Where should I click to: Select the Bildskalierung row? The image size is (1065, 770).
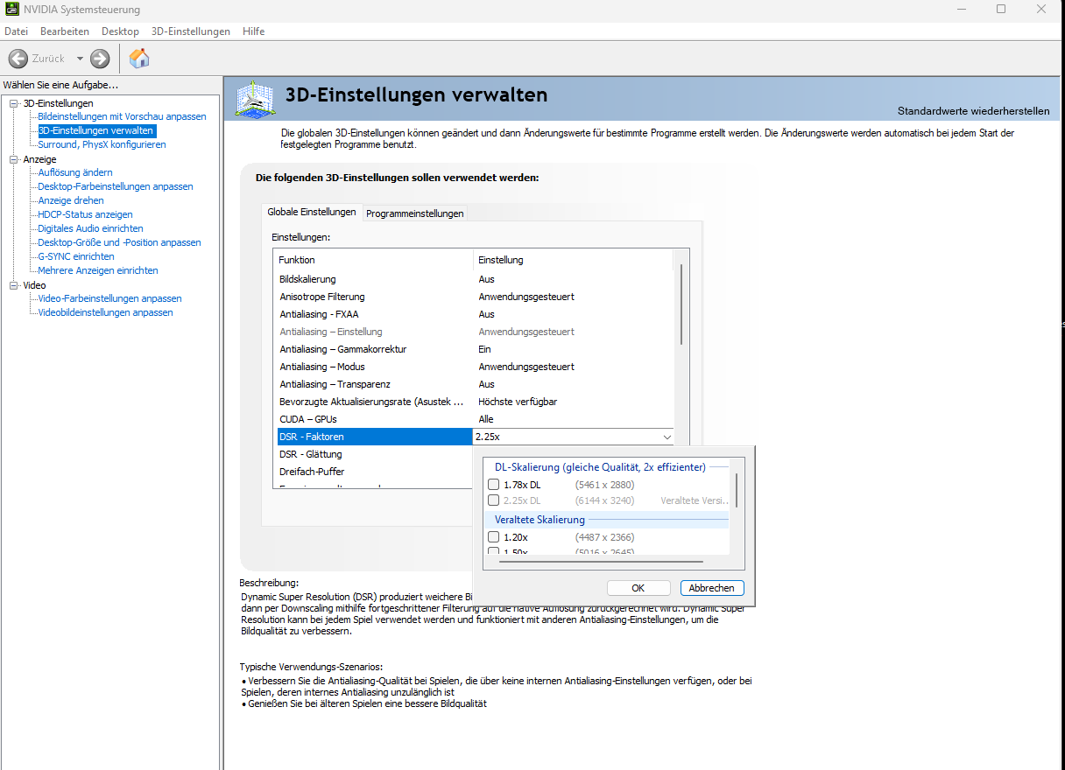coord(476,279)
